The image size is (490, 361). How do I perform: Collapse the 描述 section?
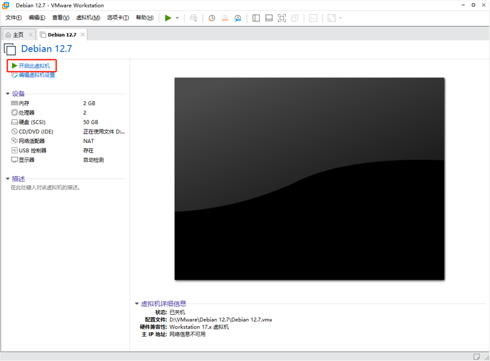tap(7, 179)
